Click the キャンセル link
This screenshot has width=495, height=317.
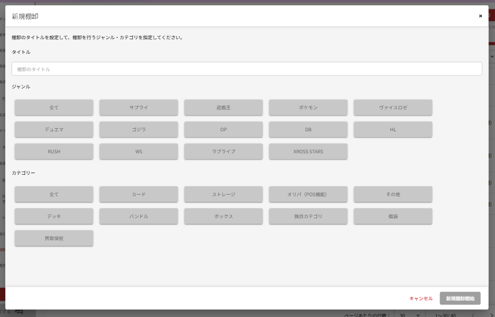coord(421,299)
